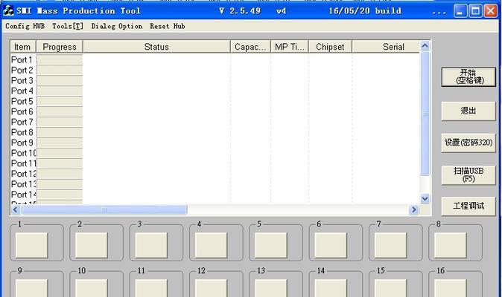Image resolution: width=502 pixels, height=297 pixels.
Task: Click port slot box 14
Action: [331, 288]
